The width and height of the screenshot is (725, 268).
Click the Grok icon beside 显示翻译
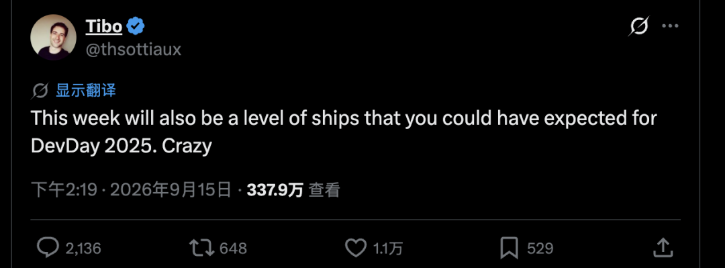pyautogui.click(x=40, y=91)
